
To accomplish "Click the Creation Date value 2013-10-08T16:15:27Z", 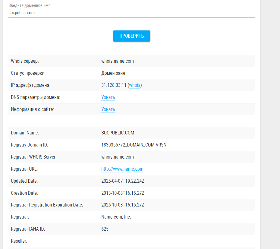I will point(123,193).
